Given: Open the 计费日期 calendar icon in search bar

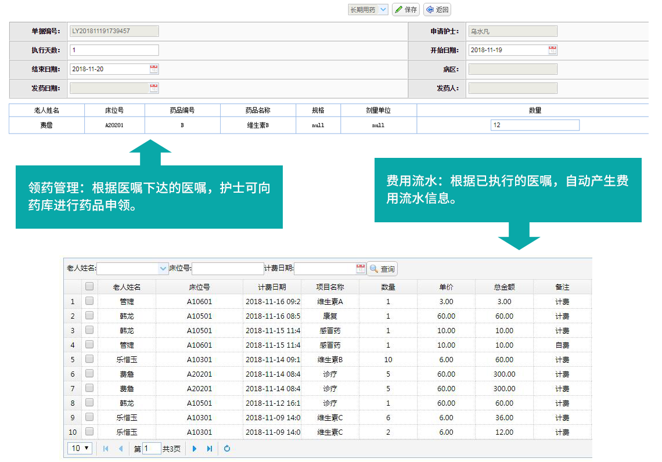Looking at the screenshot, I should tap(360, 269).
